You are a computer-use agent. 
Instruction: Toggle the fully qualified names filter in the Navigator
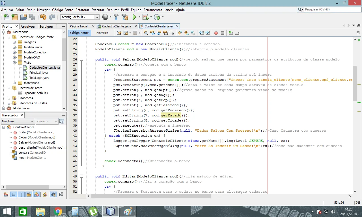[x=45, y=194]
